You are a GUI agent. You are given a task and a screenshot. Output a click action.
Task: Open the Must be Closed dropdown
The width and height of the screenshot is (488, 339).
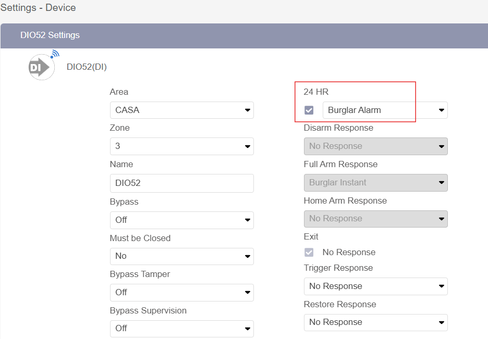(x=181, y=256)
